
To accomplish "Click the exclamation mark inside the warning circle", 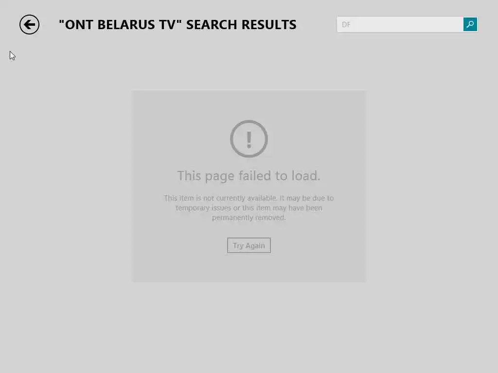I will [x=249, y=140].
